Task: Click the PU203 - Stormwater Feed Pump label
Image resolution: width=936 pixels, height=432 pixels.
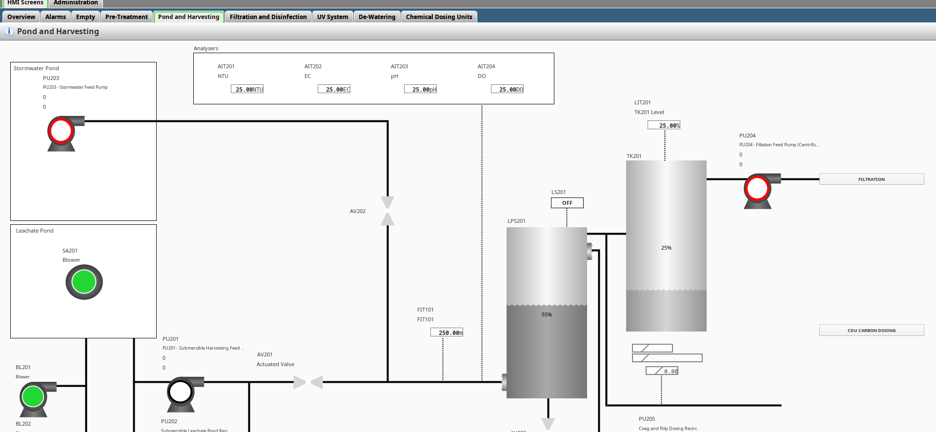Action: point(75,87)
